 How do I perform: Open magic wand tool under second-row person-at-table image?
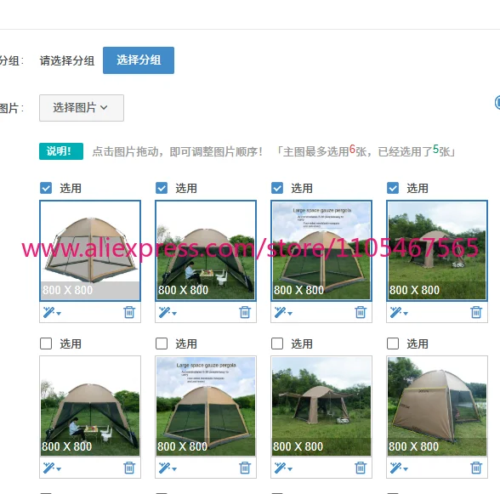(52, 468)
